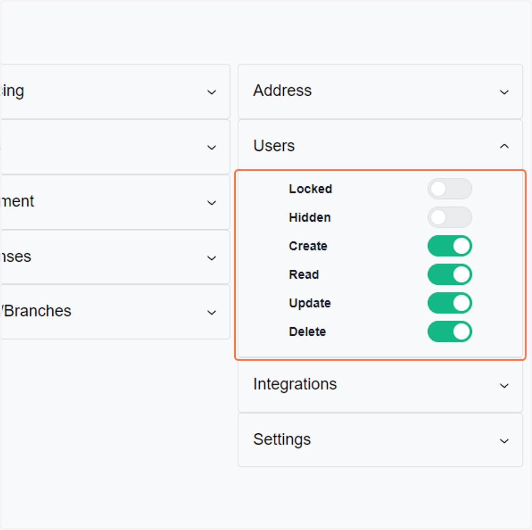Expand the Branches section chevron
532x530 pixels.
tap(211, 312)
